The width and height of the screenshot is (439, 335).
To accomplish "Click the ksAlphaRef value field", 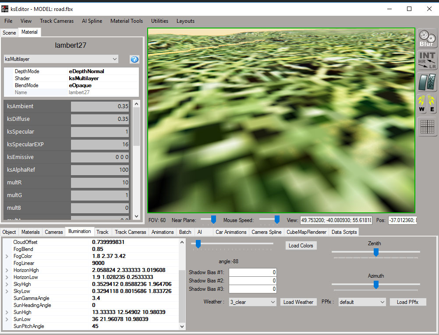I will click(x=100, y=170).
